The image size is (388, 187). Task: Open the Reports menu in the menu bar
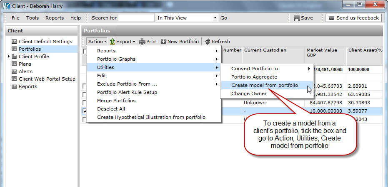point(55,18)
